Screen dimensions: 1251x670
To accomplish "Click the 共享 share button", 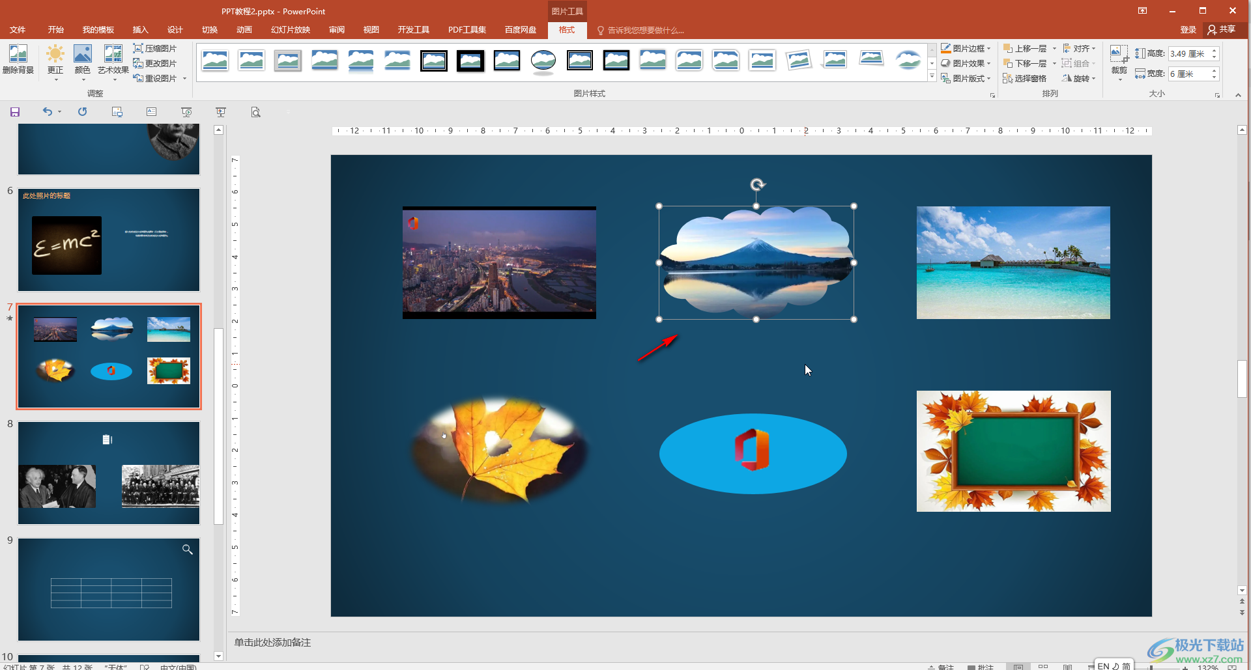I will coord(1222,29).
